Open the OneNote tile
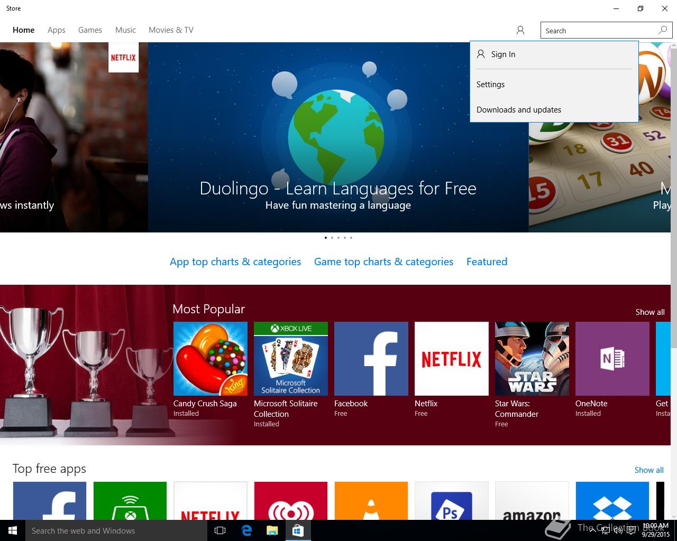 coord(612,359)
